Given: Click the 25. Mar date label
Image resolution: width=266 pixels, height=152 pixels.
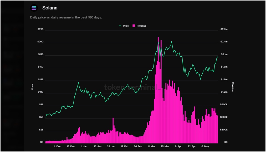Looking at the screenshot, I should tap(165, 146).
